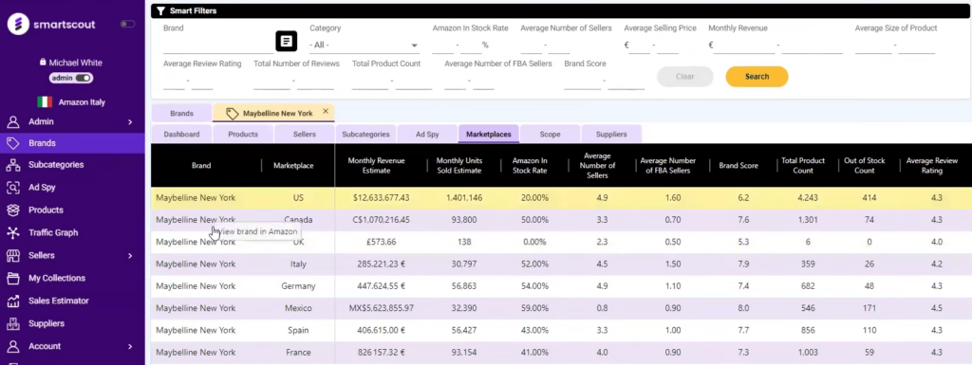The image size is (972, 365).
Task: Click the yellow Search button
Action: point(757,77)
